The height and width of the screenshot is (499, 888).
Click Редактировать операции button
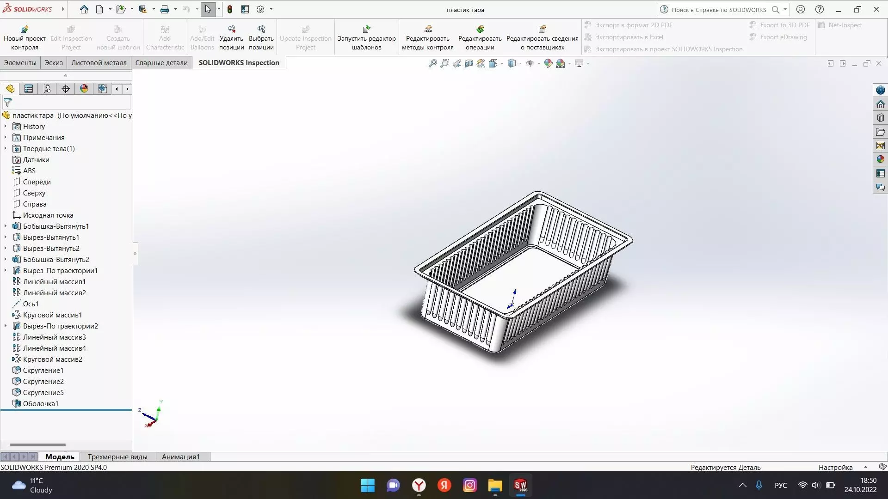480,37
